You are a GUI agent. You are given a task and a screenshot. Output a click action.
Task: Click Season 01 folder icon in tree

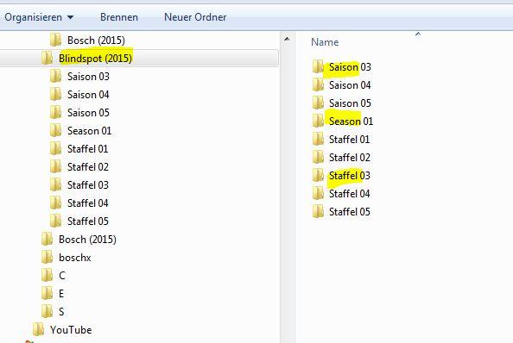pyautogui.click(x=55, y=130)
